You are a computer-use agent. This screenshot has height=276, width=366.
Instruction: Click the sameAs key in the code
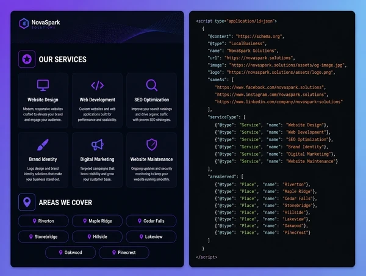(218, 80)
